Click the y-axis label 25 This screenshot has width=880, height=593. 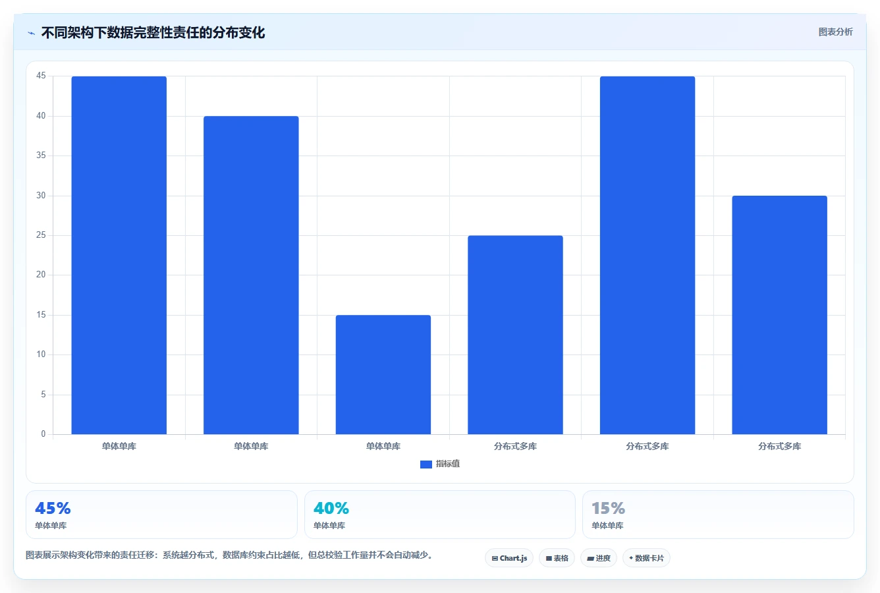[41, 235]
